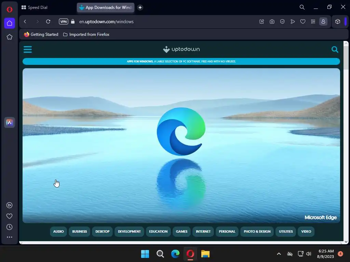Open the Windows Start menu
The width and height of the screenshot is (350, 262).
(145, 254)
